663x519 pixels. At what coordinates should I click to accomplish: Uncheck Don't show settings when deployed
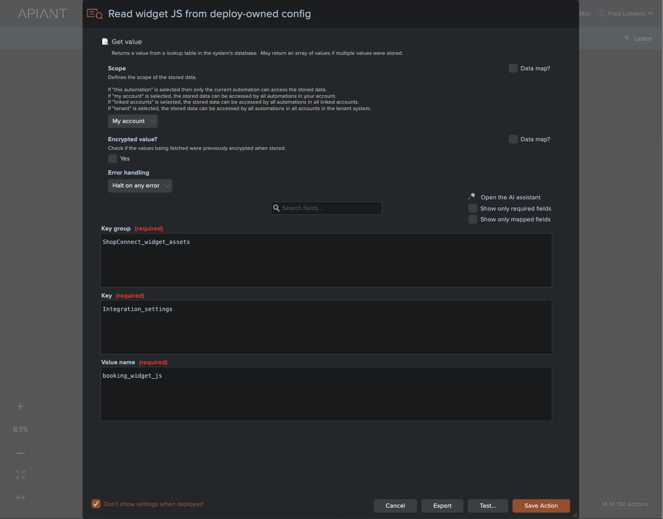96,504
